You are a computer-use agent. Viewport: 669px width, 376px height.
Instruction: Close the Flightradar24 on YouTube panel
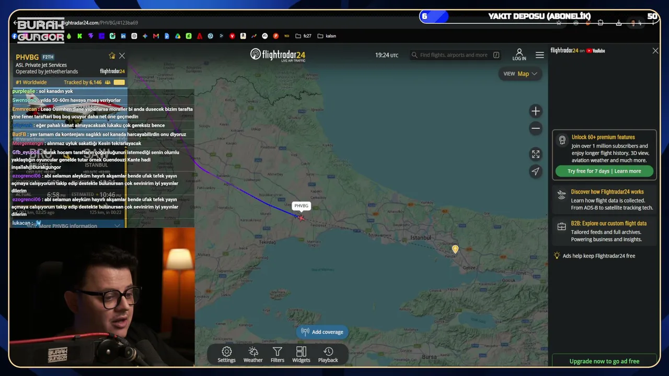pyautogui.click(x=655, y=51)
